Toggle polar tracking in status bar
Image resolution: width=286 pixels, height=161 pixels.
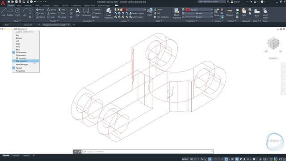point(210,159)
